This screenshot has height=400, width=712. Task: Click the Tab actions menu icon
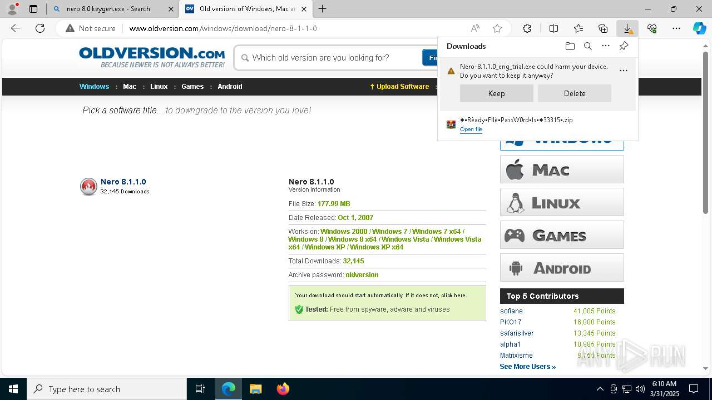[x=33, y=9]
